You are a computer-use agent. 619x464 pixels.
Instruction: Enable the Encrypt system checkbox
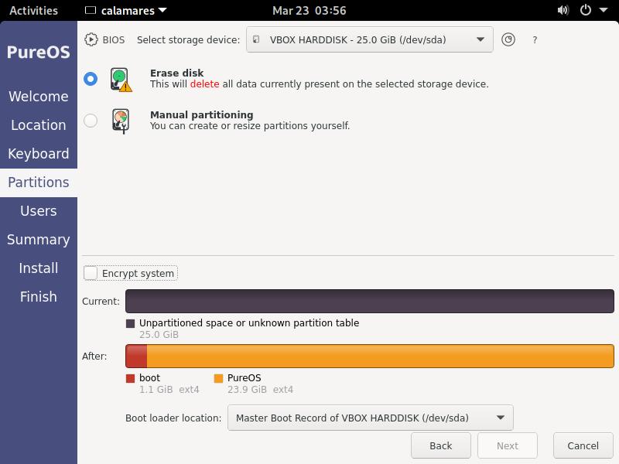point(91,273)
